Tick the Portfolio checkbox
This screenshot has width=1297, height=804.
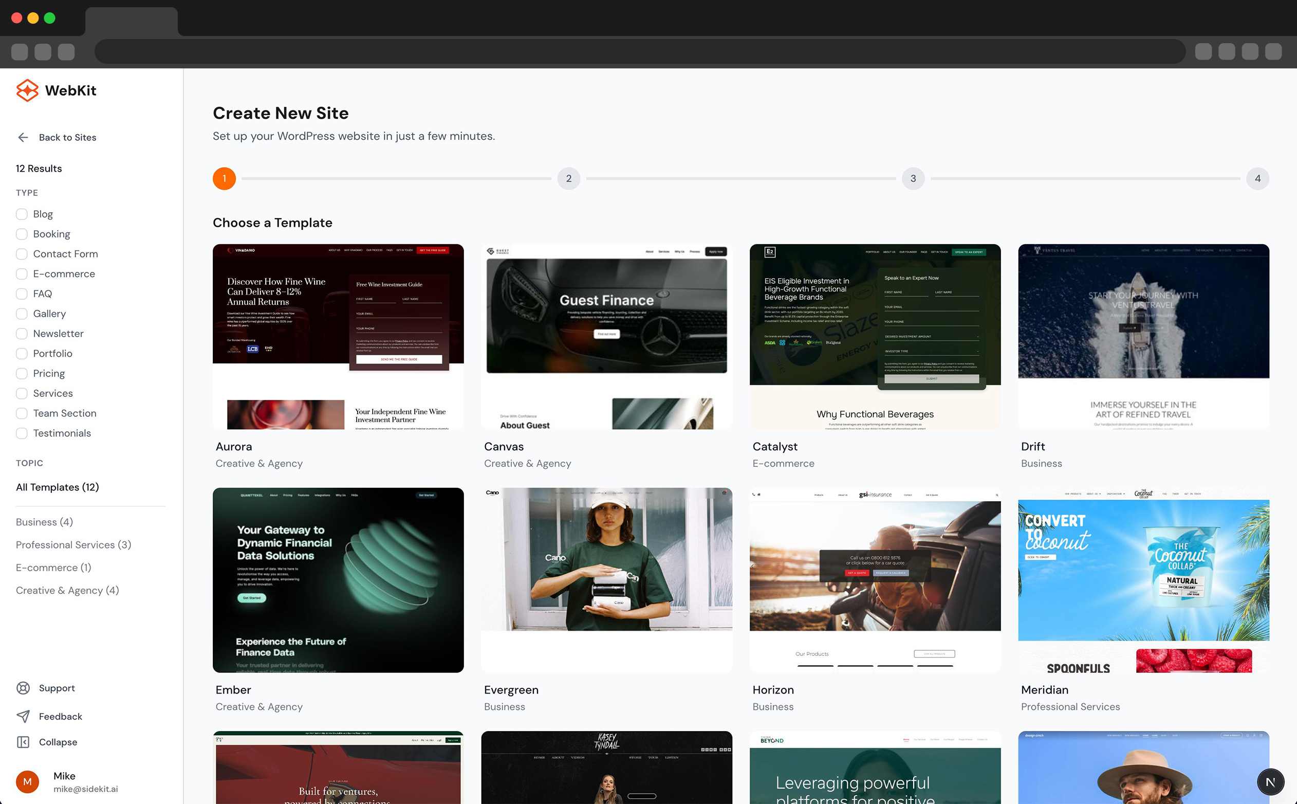tap(22, 354)
